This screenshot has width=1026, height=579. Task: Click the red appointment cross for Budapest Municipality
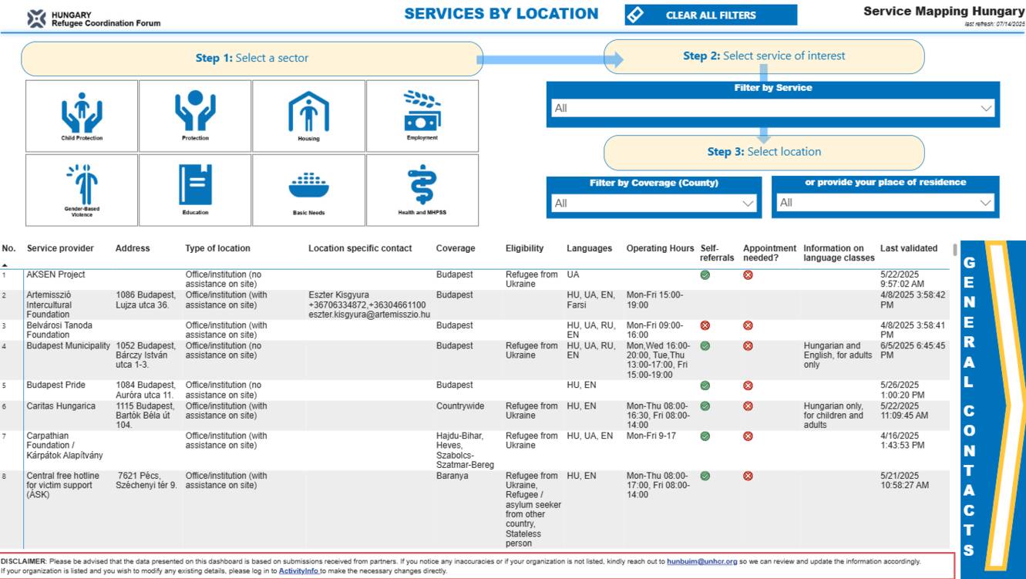tap(748, 345)
